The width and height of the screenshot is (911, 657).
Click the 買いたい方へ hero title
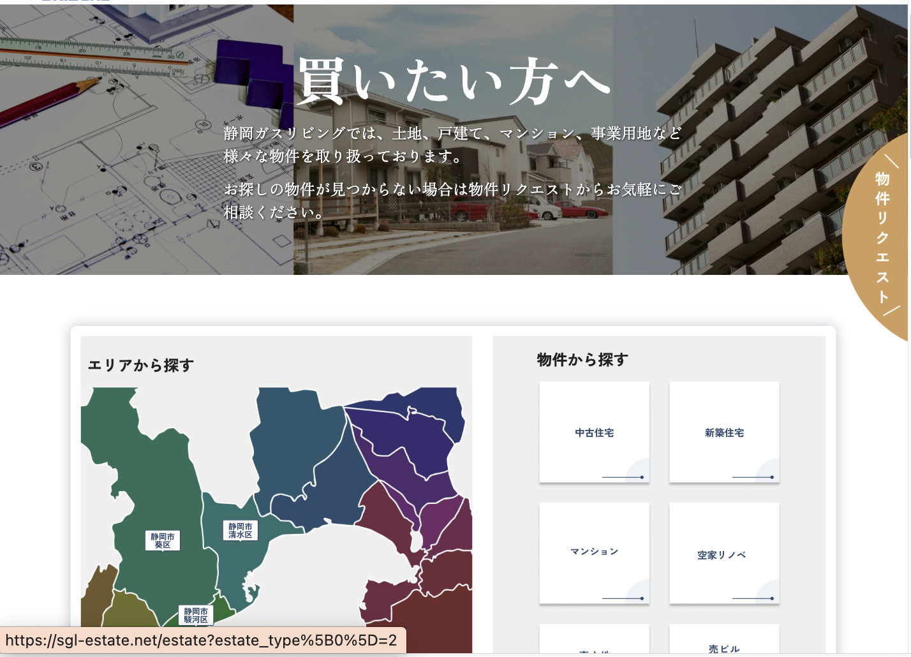click(x=454, y=81)
